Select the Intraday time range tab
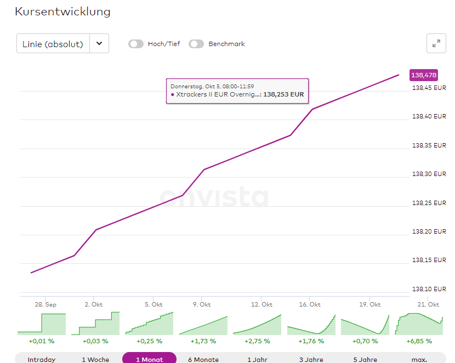 [42, 359]
